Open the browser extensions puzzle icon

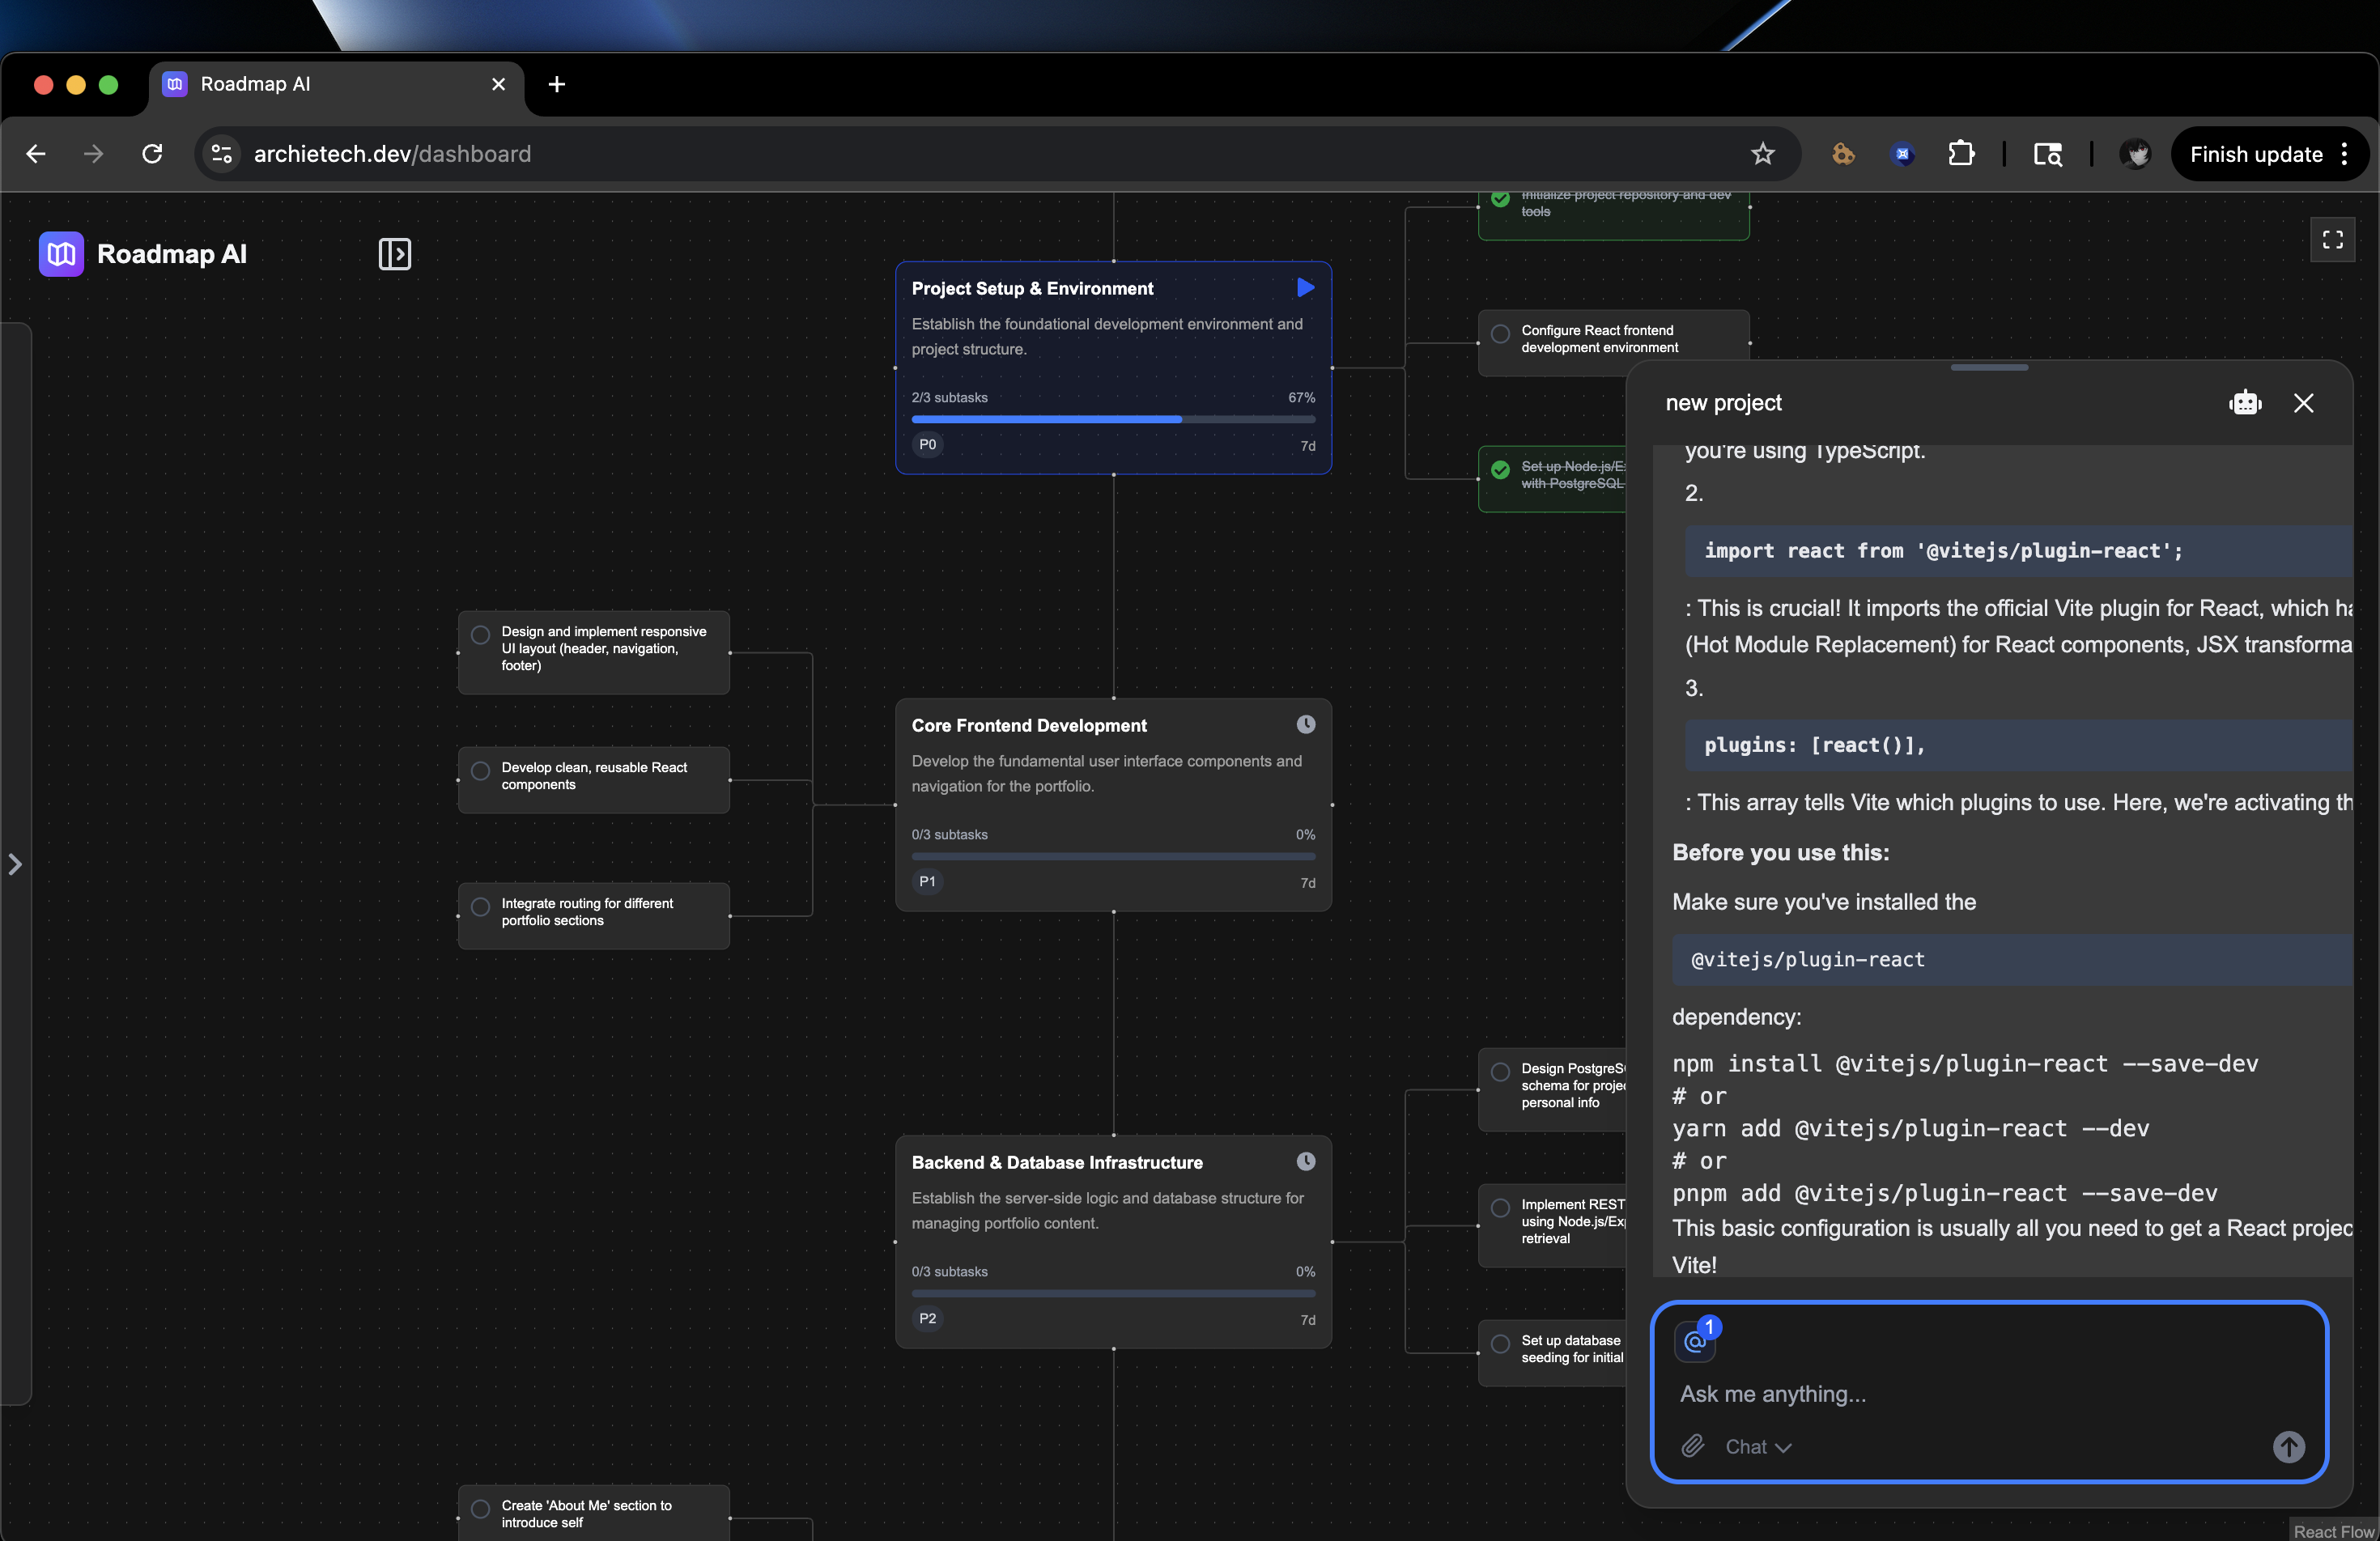(x=1960, y=154)
